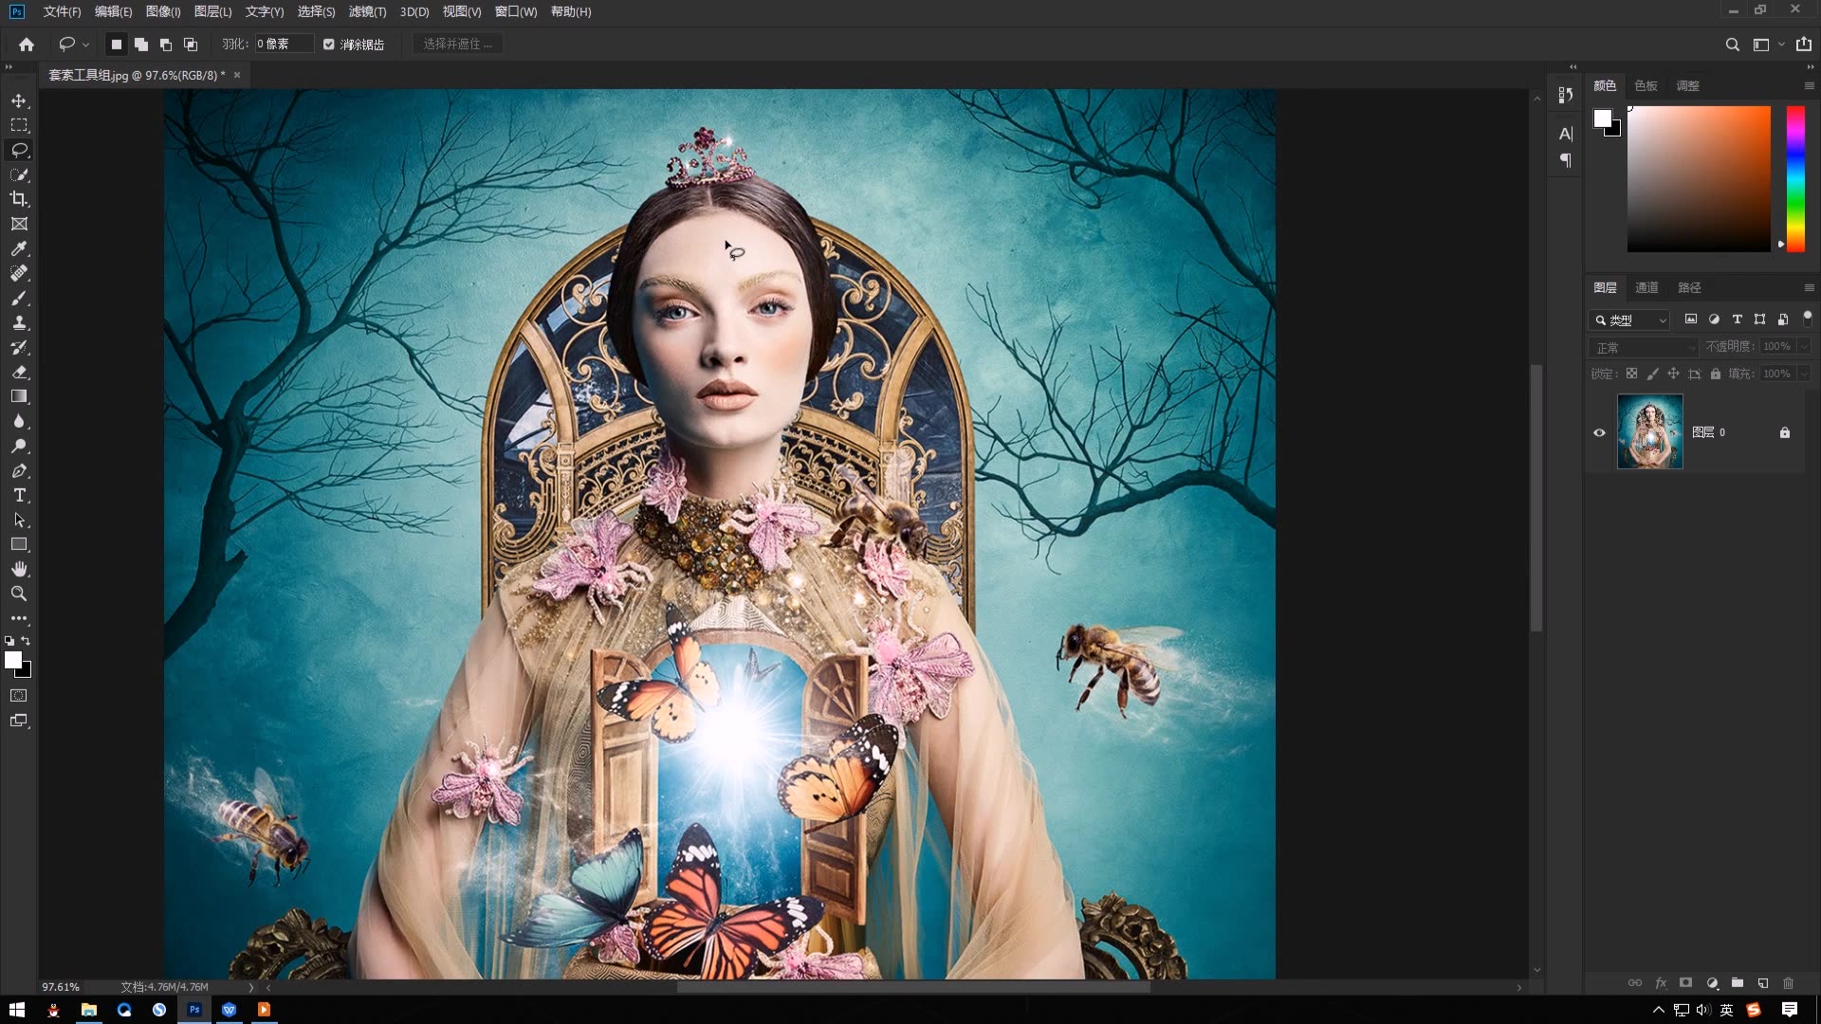This screenshot has width=1821, height=1024.
Task: Expand the 不透明度 opacity dropdown arrow
Action: pos(1804,346)
